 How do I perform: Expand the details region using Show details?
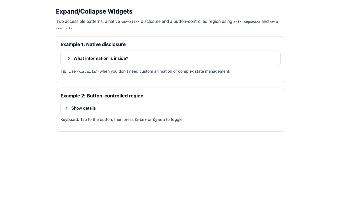(80, 108)
